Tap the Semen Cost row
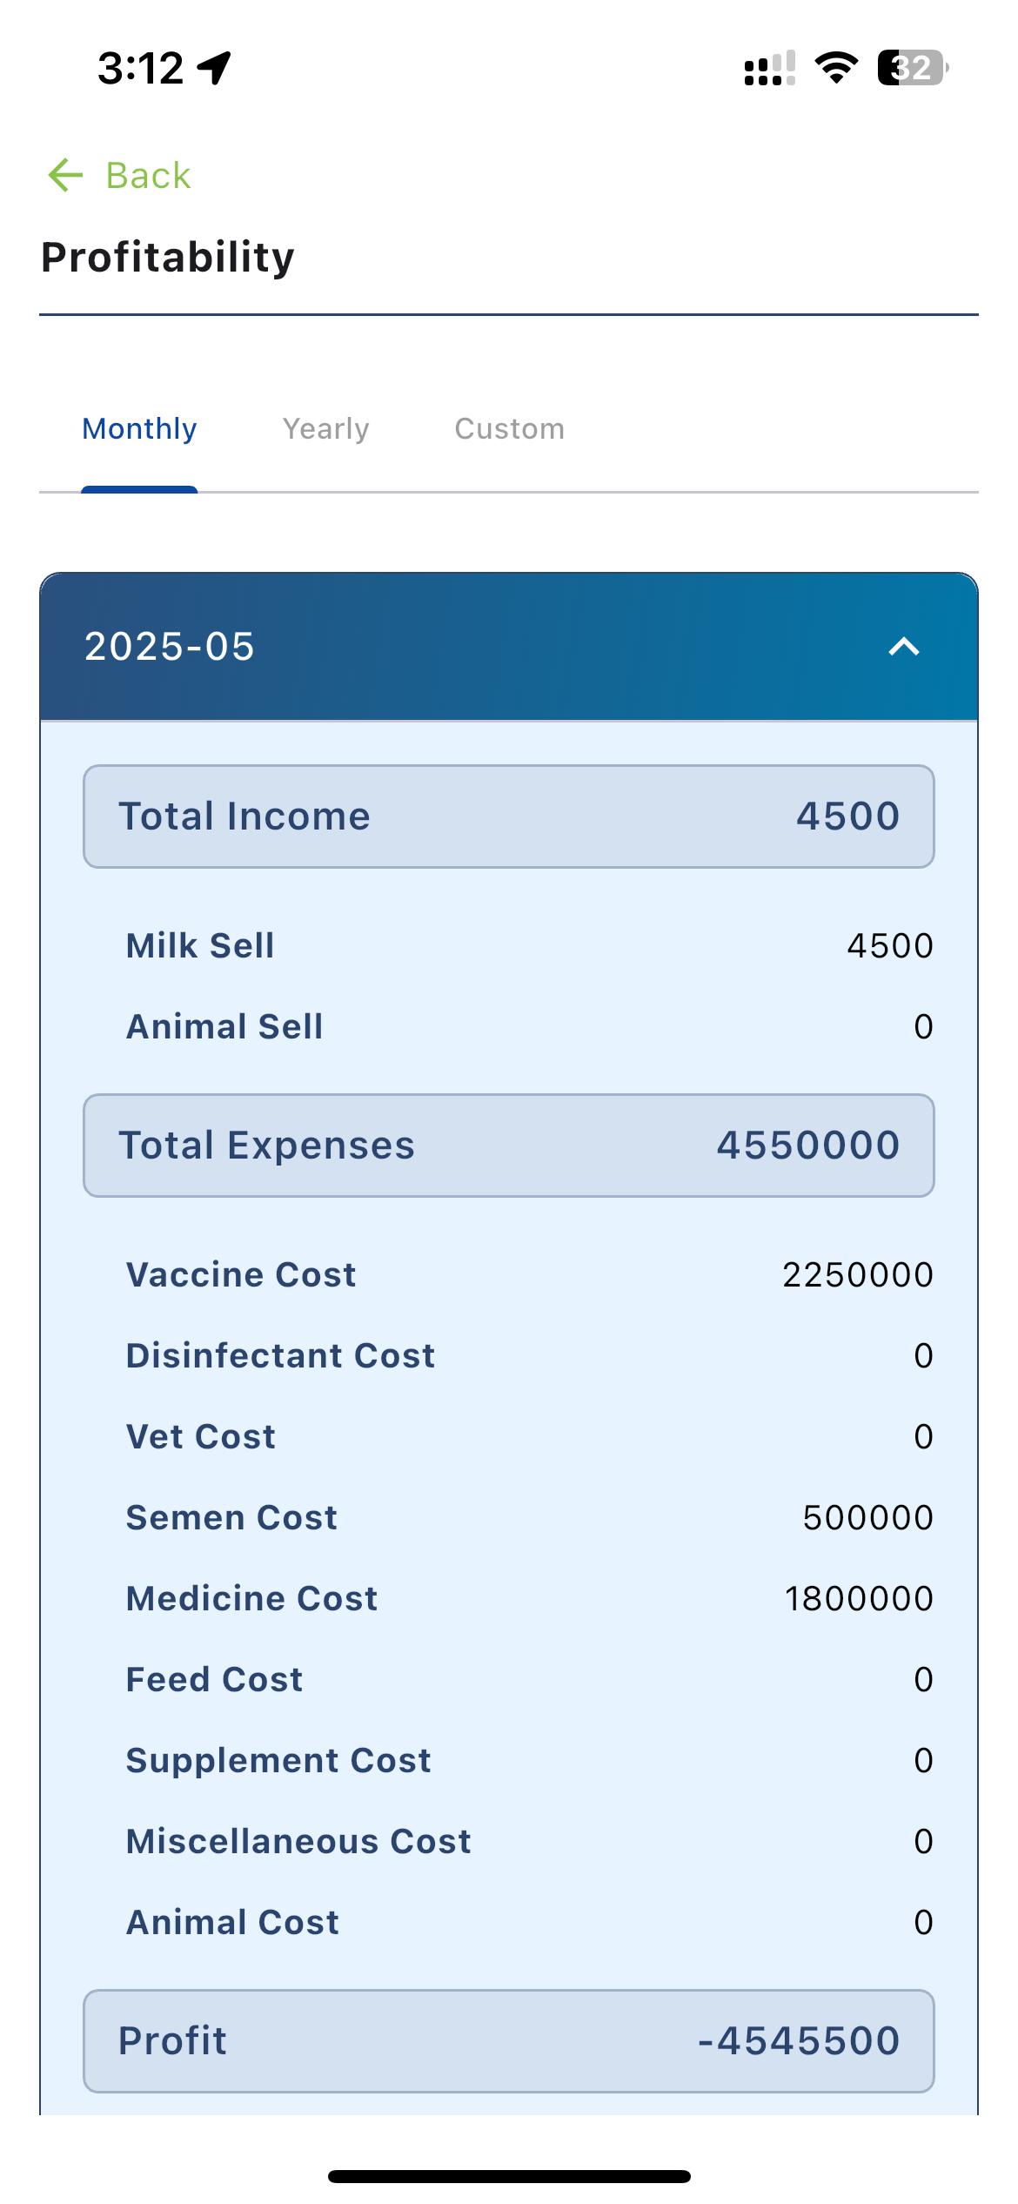The width and height of the screenshot is (1018, 2204). pyautogui.click(x=529, y=1518)
